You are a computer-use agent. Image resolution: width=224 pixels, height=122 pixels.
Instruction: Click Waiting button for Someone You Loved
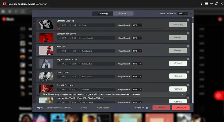pyautogui.click(x=178, y=37)
